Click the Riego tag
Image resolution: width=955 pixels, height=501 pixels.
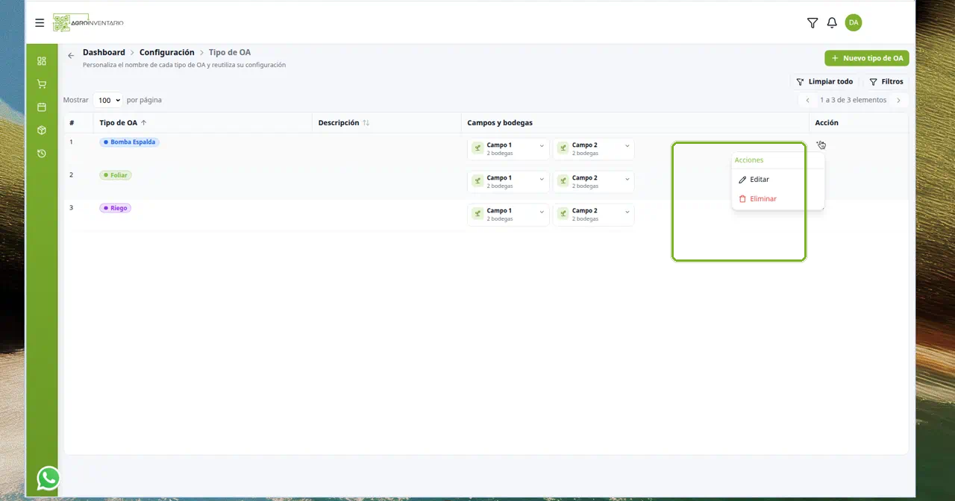116,208
